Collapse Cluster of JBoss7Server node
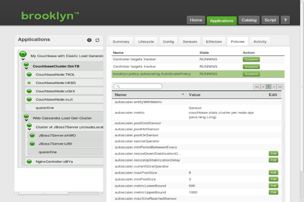Viewport: 304px width, 202px height. click(x=29, y=129)
